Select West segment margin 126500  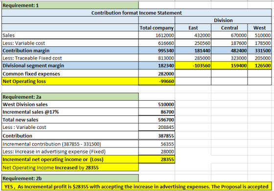[x=259, y=65]
